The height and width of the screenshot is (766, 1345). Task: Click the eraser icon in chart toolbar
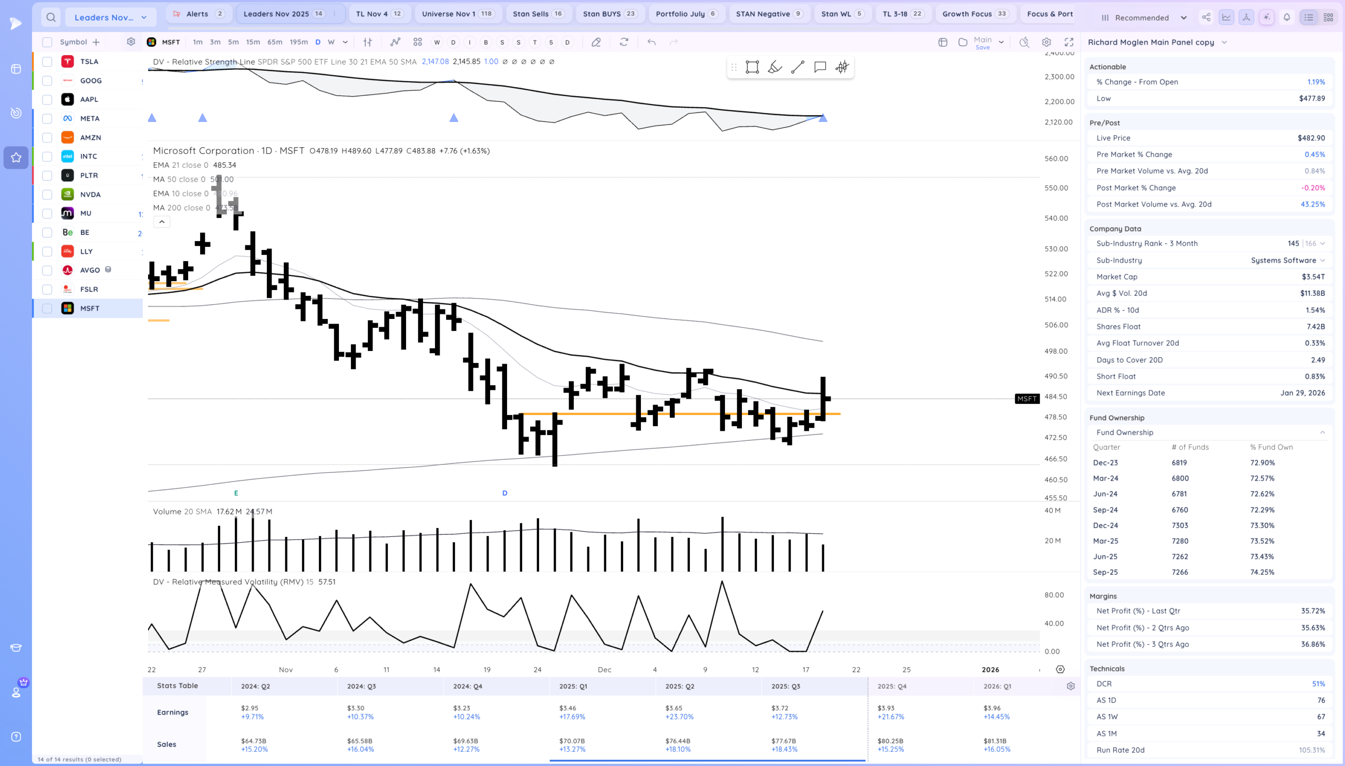click(596, 42)
